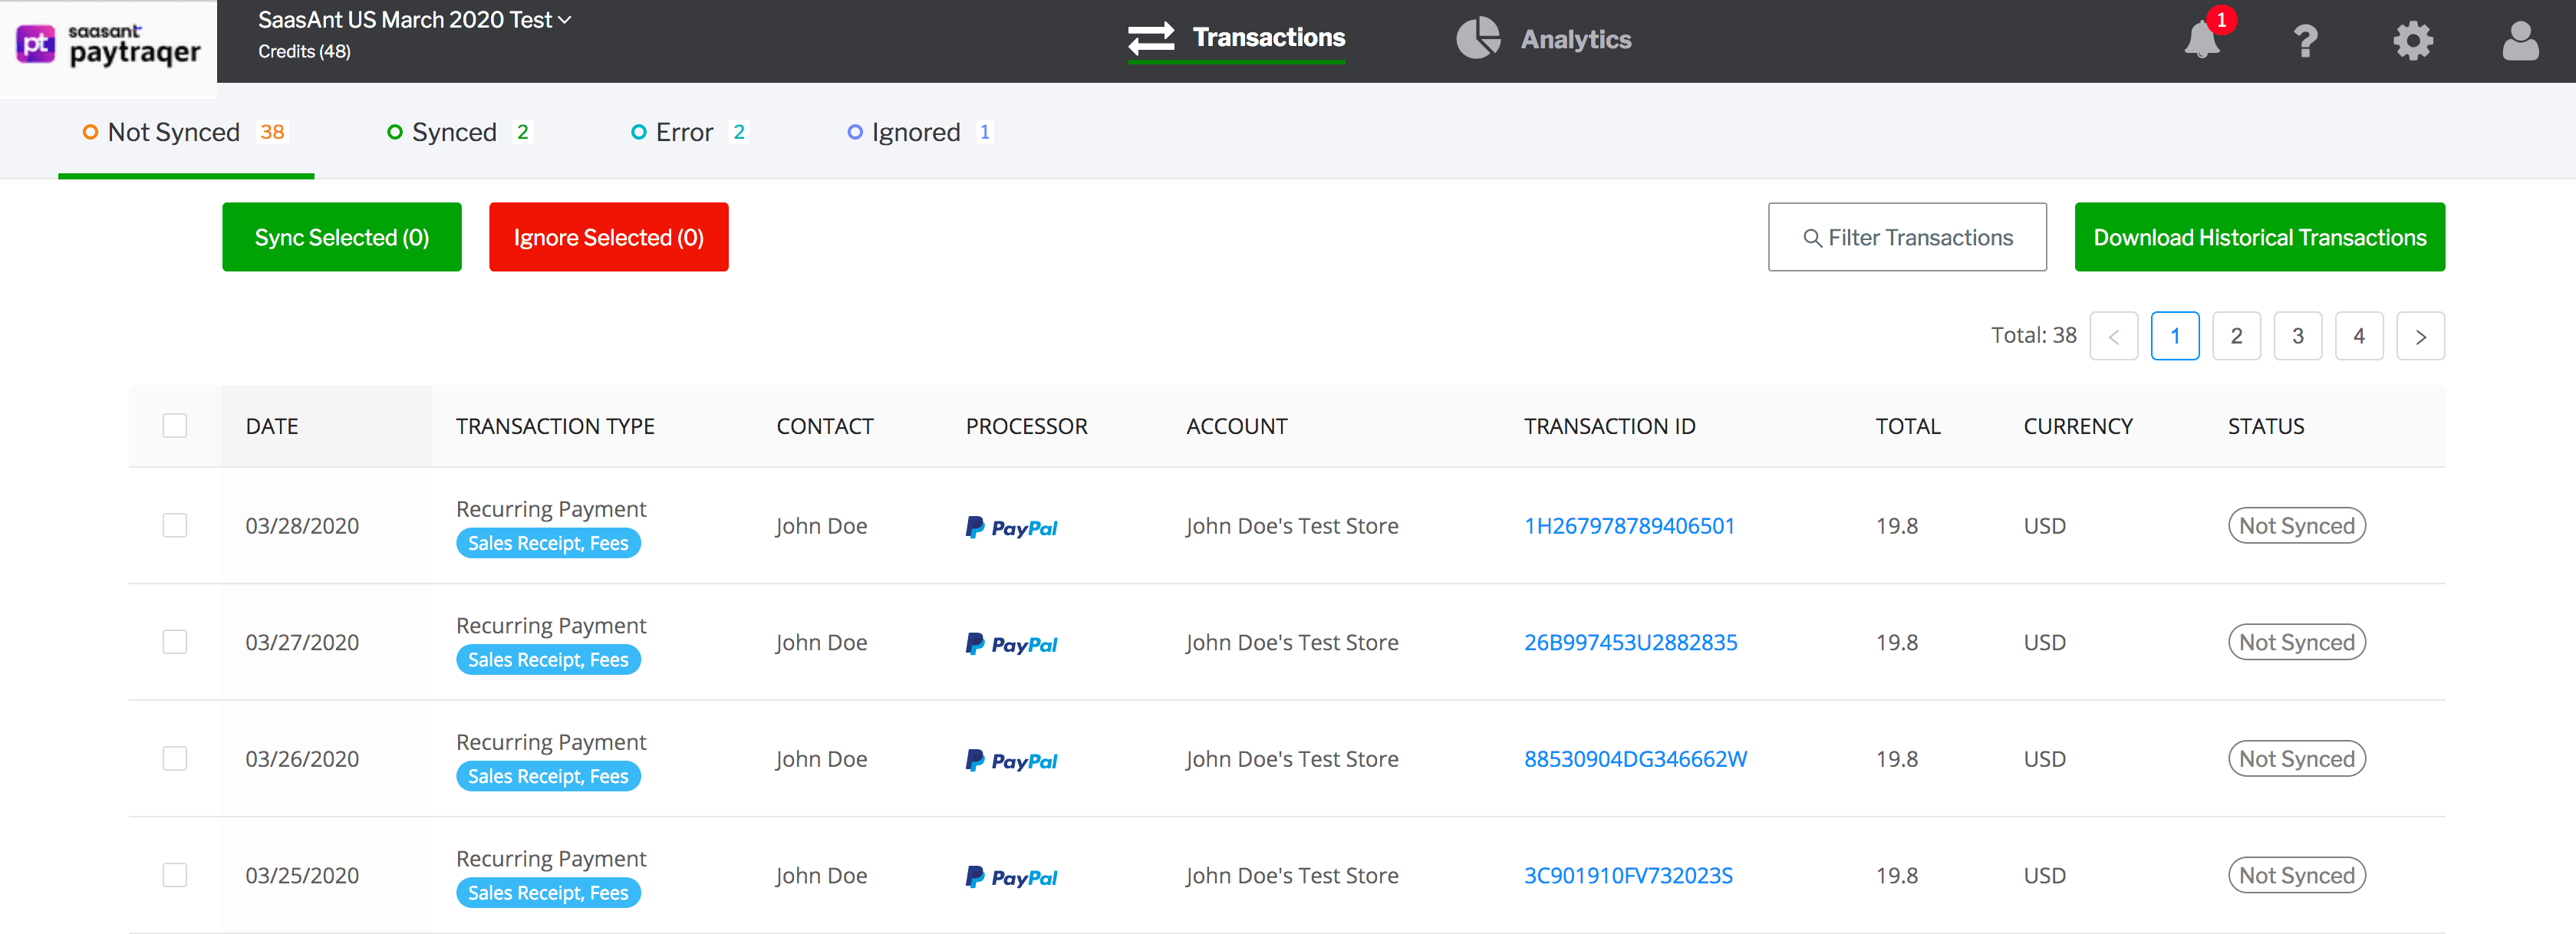Image resolution: width=2576 pixels, height=934 pixels.
Task: Click the USD currency in 03/28/2020 row
Action: click(2044, 526)
